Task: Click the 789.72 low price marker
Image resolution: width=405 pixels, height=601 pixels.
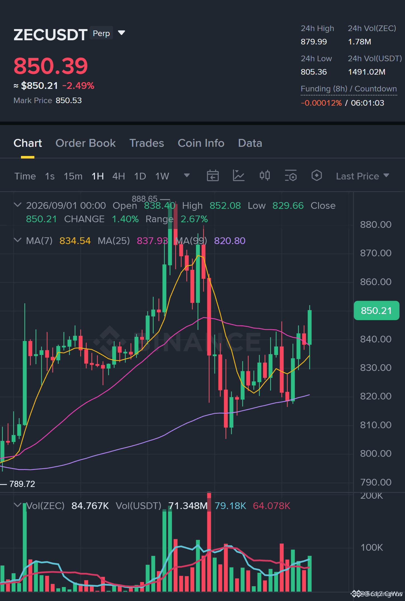Action: coord(22,484)
